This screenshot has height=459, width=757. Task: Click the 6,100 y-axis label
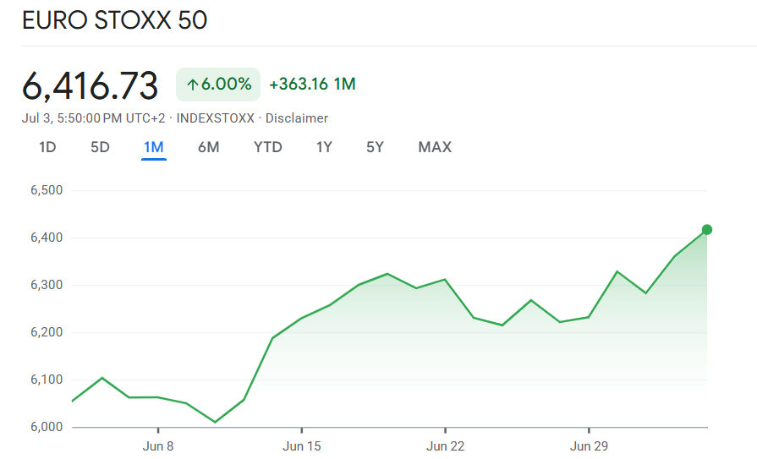click(x=47, y=380)
